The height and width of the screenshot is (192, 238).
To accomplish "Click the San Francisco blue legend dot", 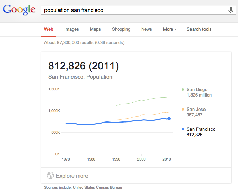I will point(183,129).
